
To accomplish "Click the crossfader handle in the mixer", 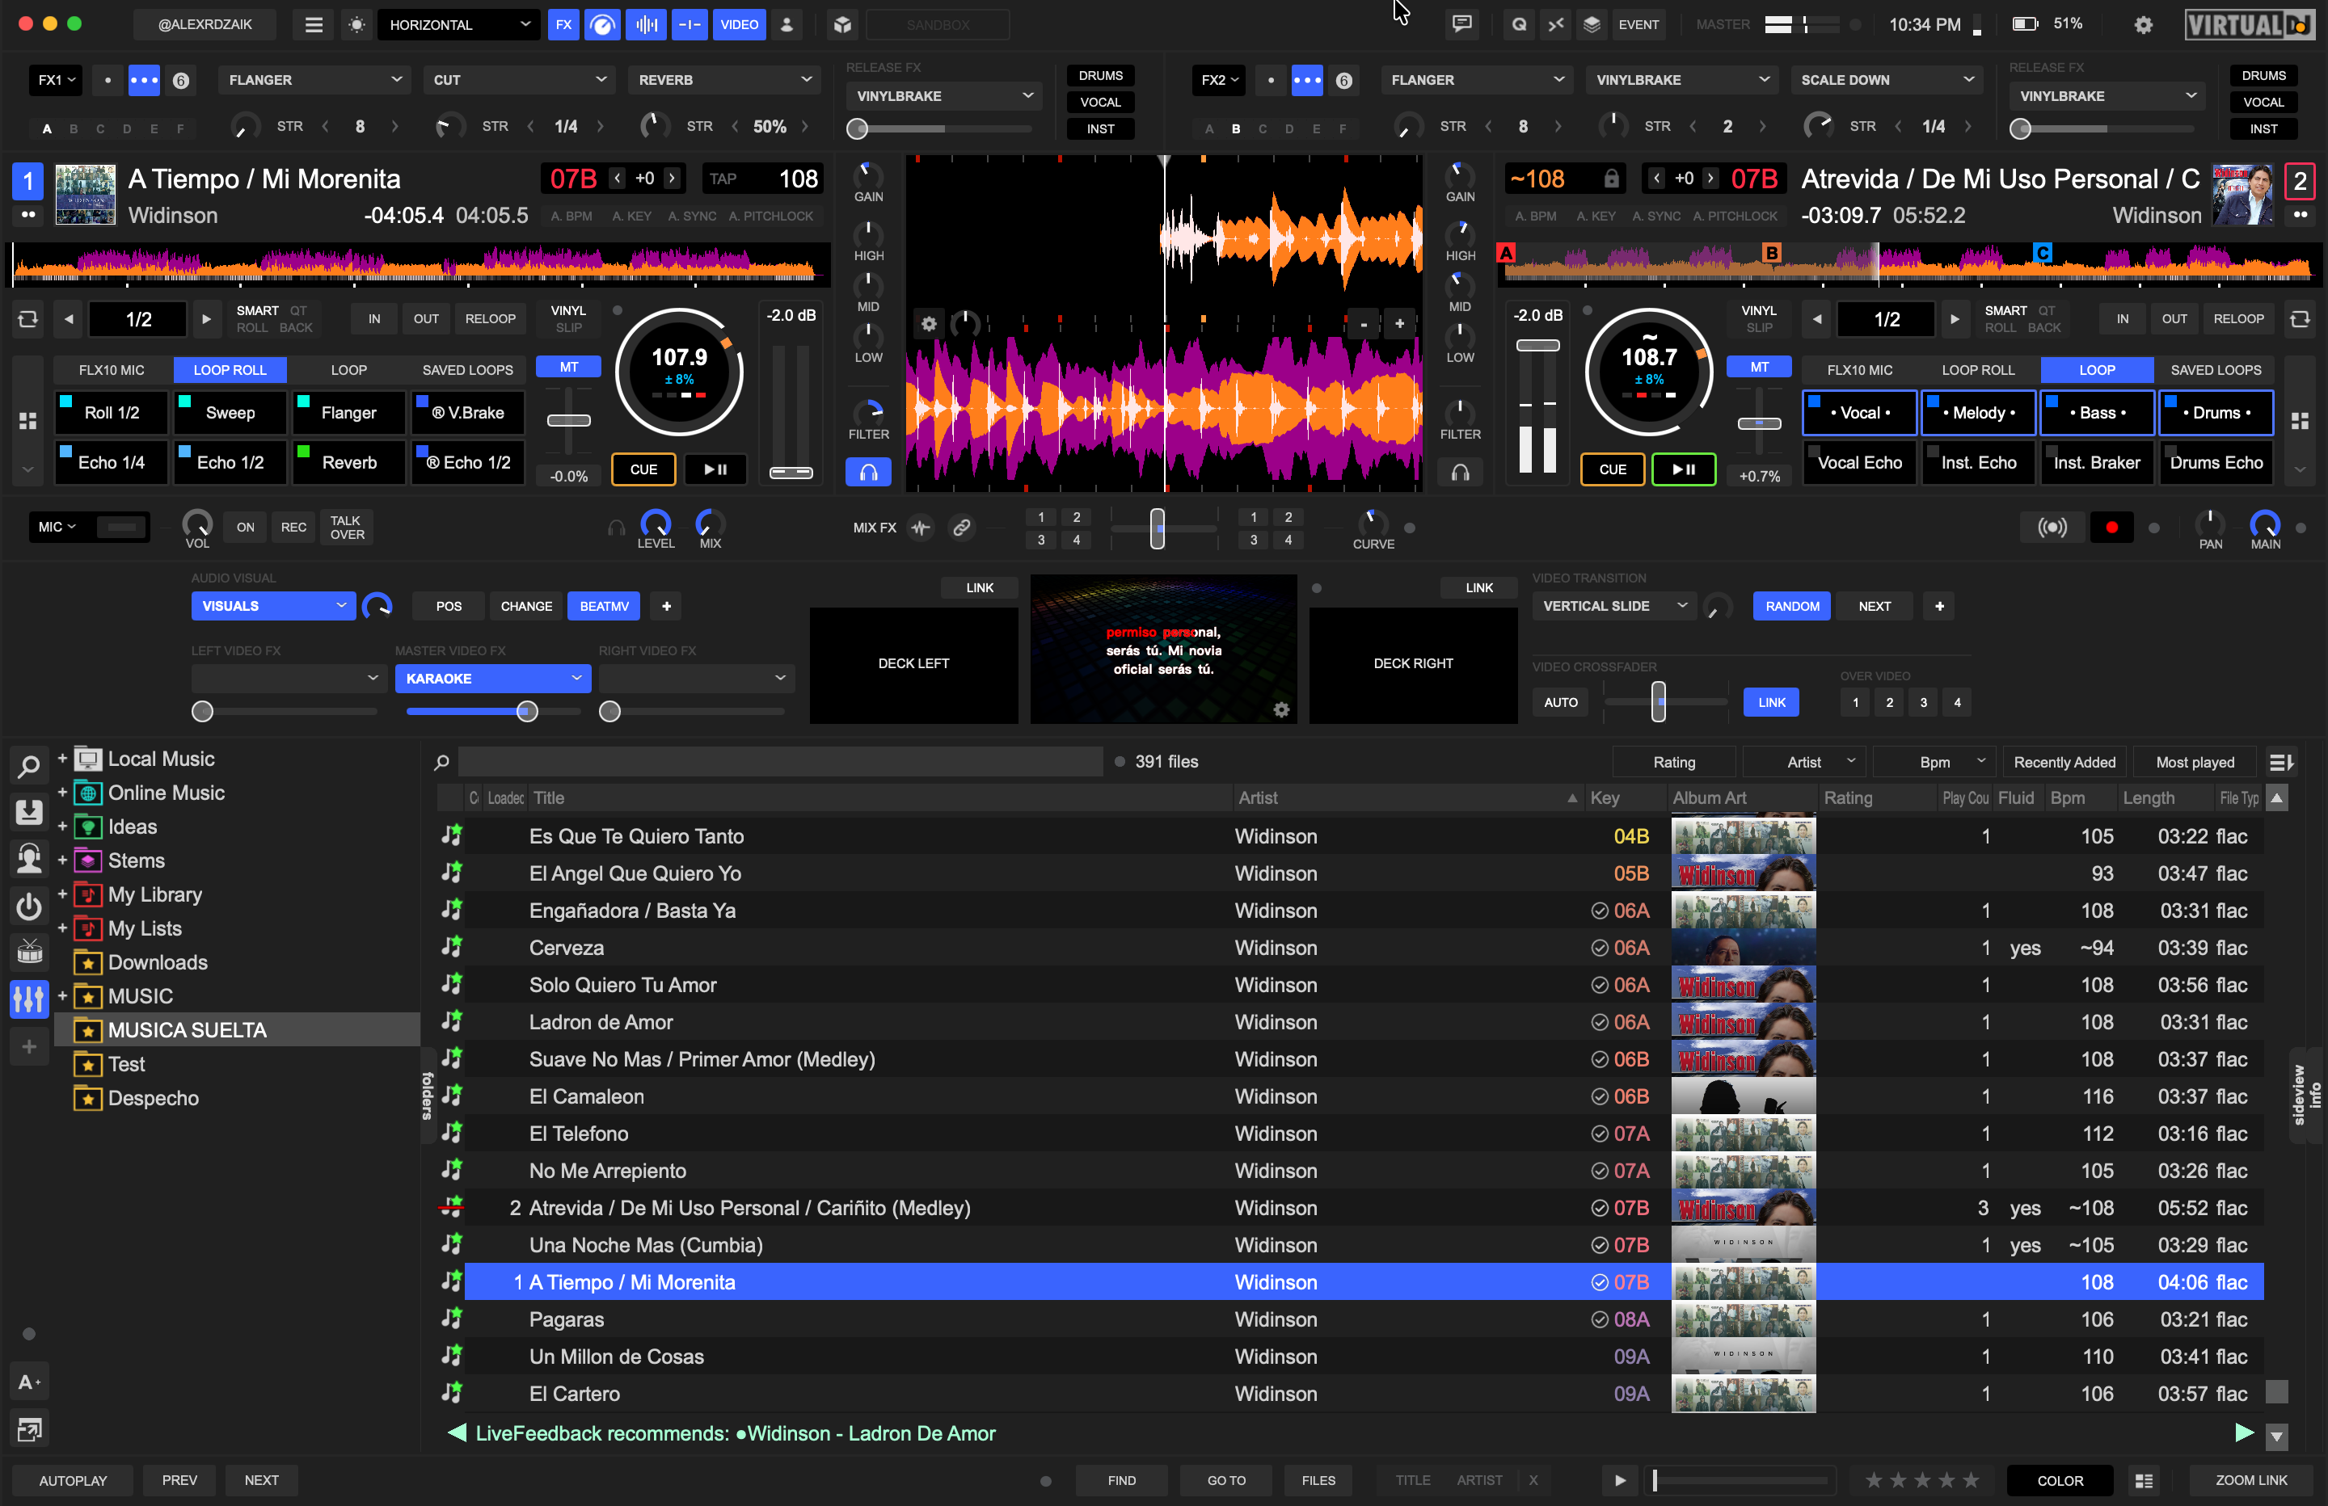I will coord(1158,528).
